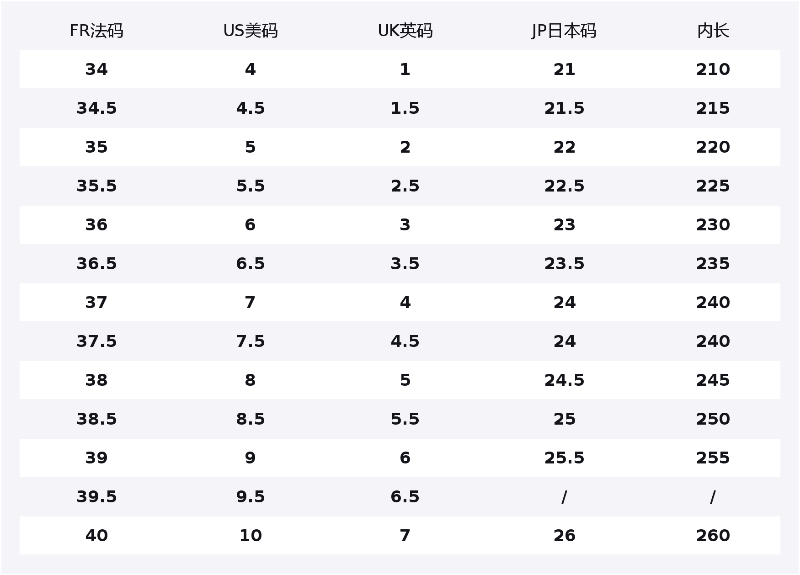Select US size 10 cell
The height and width of the screenshot is (575, 800).
click(251, 536)
